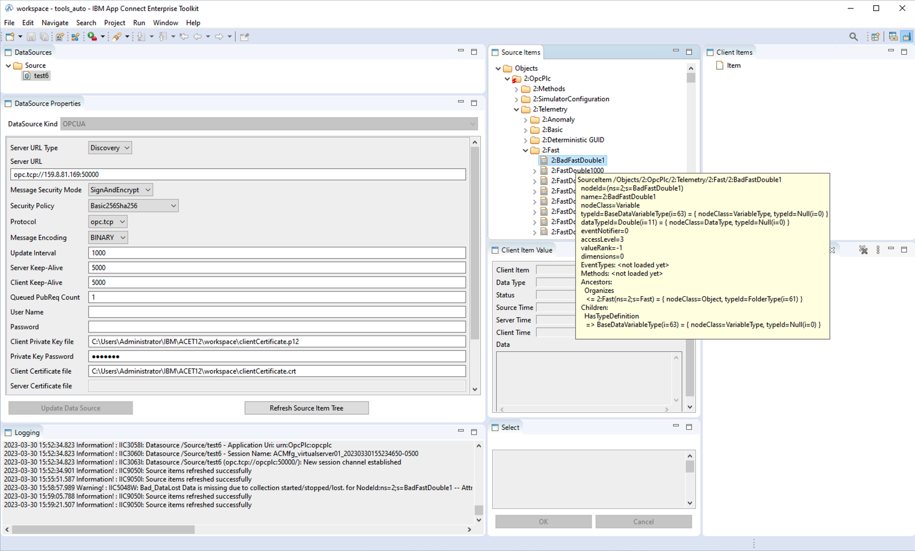Open the Navigate menu
This screenshot has width=915, height=551.
pos(55,23)
